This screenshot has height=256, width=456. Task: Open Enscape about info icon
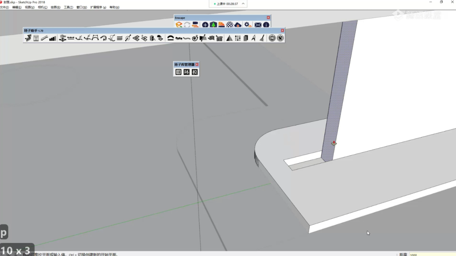(x=266, y=25)
